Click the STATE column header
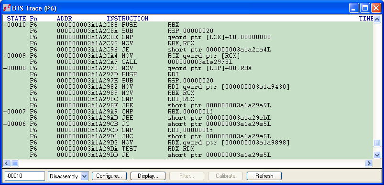Screen dimensions: 384x185 [16, 19]
